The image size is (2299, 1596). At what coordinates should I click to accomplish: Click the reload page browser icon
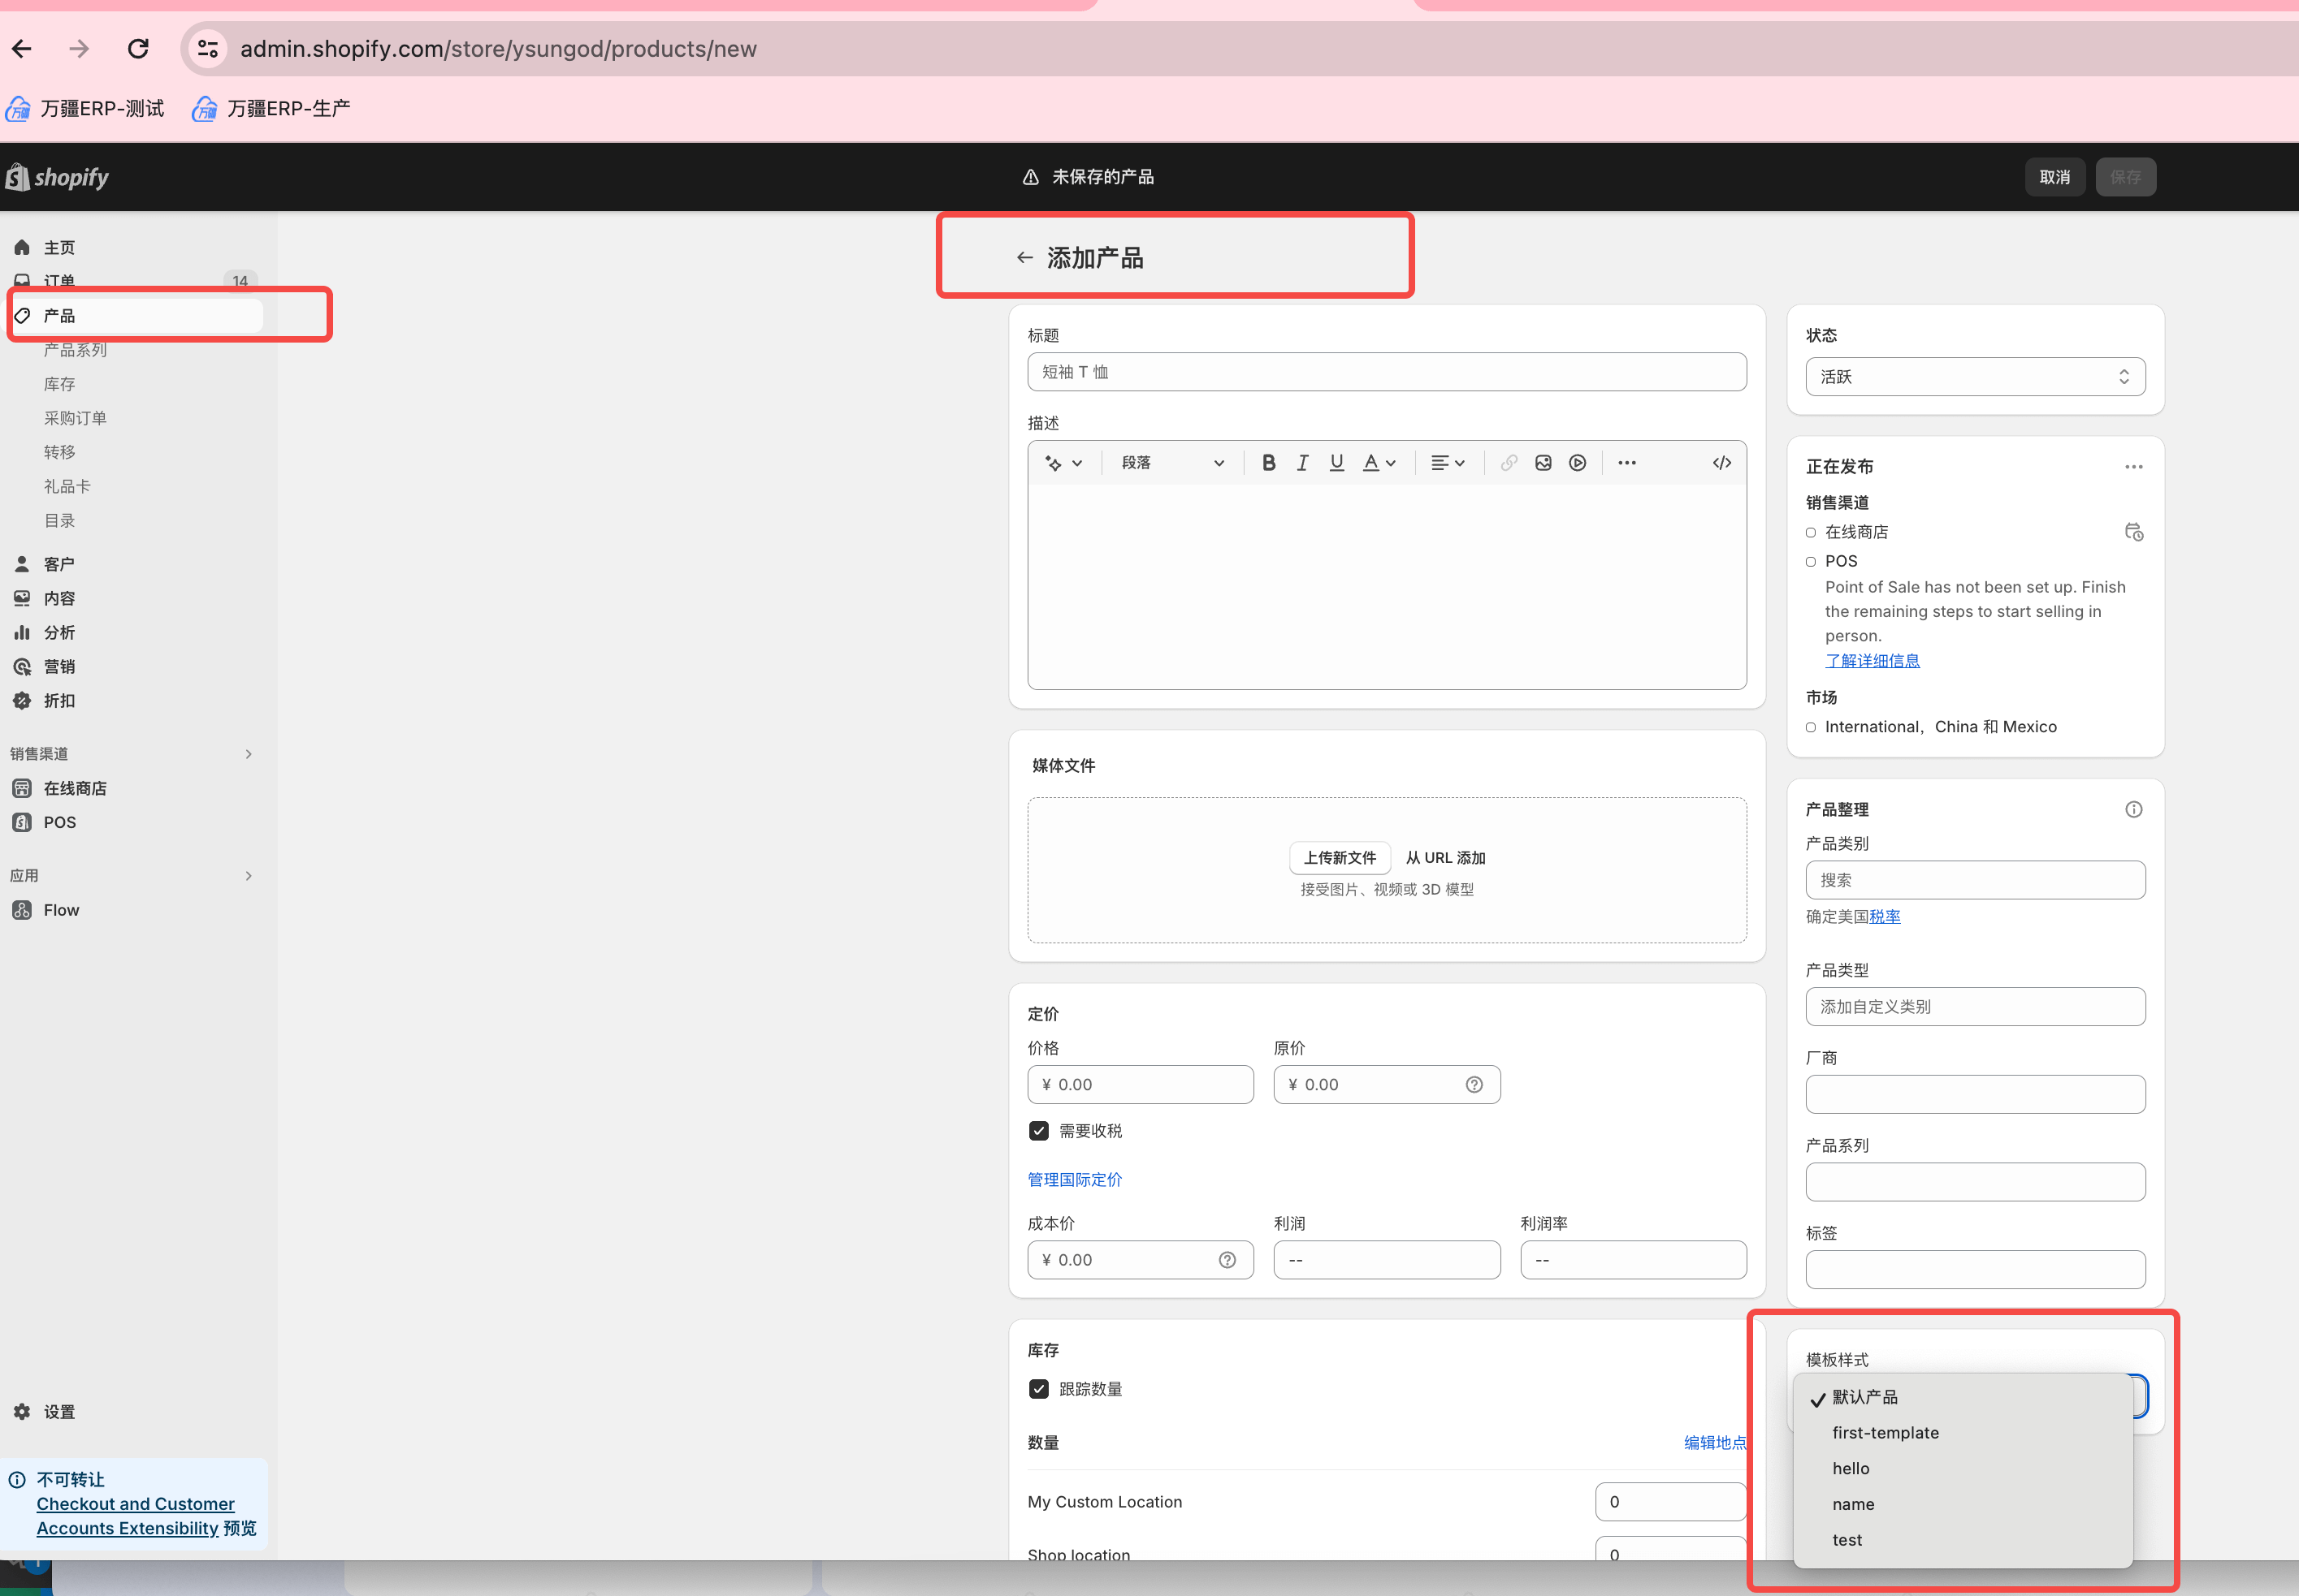click(x=138, y=48)
